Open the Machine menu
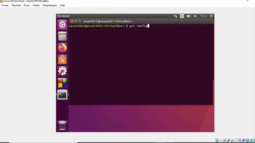This screenshot has height=143, width=255. (x=16, y=5)
